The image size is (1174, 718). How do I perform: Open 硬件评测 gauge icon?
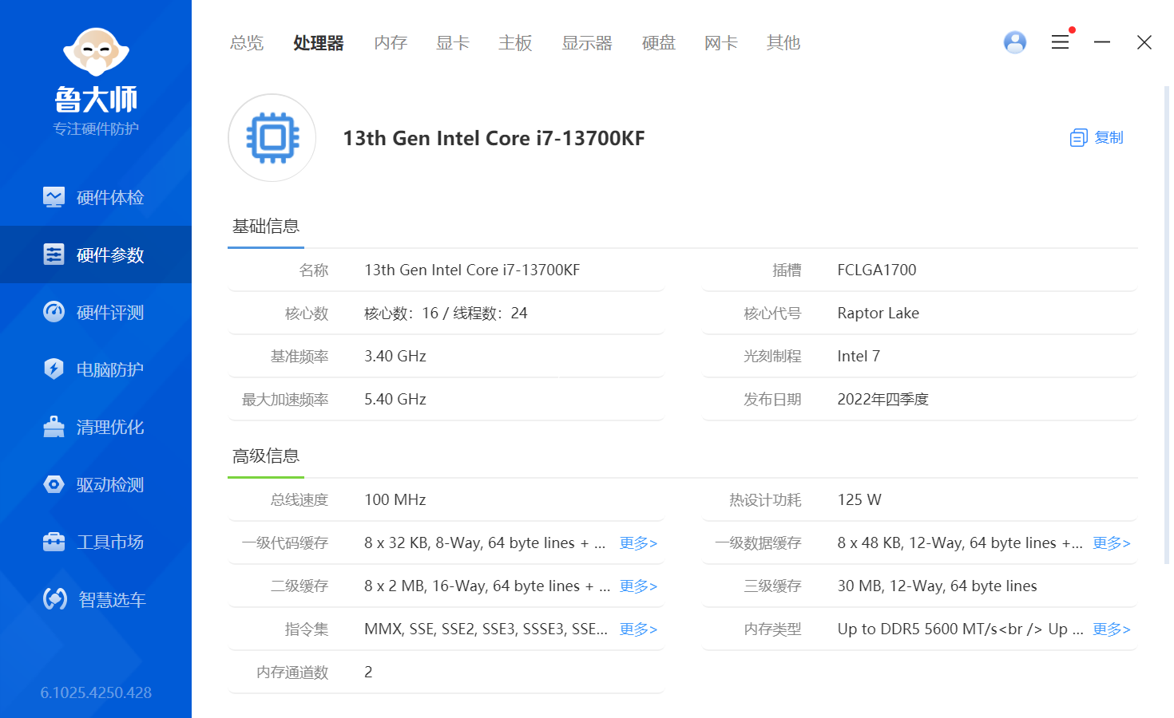point(54,312)
